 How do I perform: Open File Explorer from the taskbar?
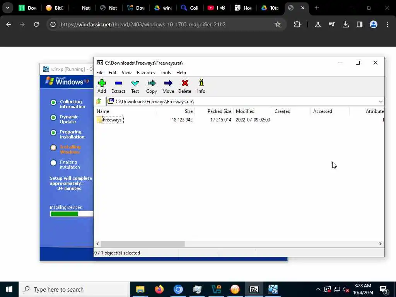tap(140, 289)
